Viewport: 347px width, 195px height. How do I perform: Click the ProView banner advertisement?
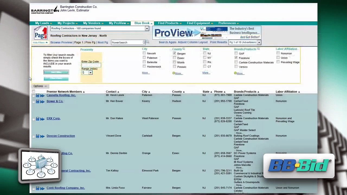[207, 33]
